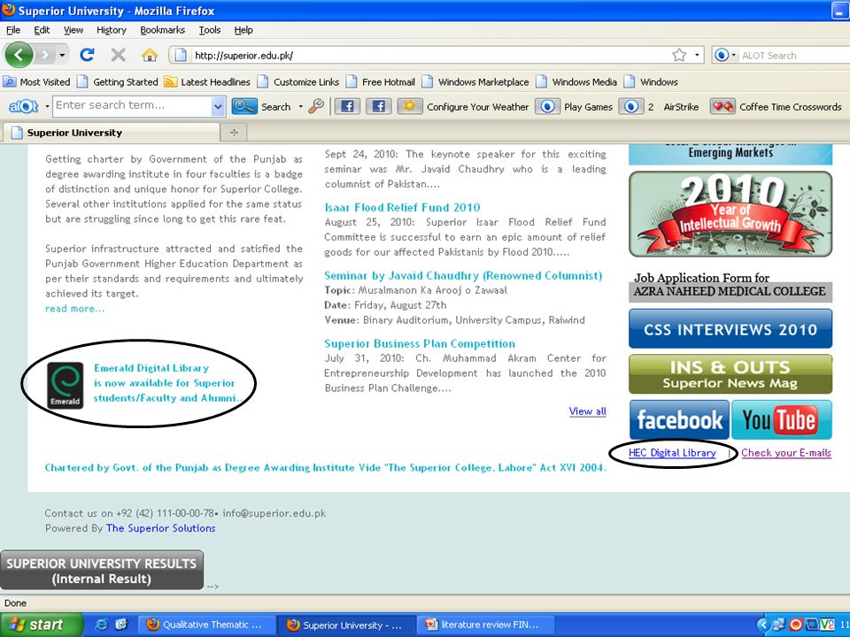Open the Getting Started bookmark
This screenshot has width=850, height=637.
[x=118, y=81]
